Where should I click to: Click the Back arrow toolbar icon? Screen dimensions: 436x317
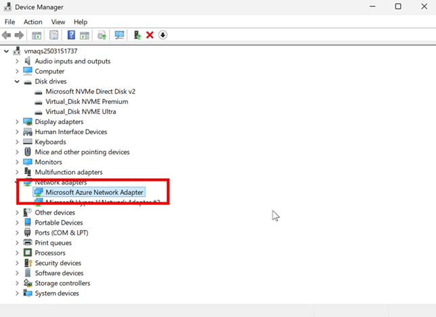[6, 35]
